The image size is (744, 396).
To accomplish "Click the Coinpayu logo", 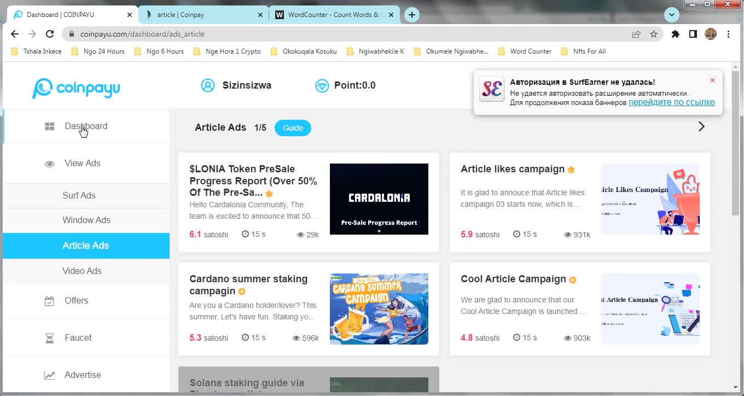I will coord(76,88).
